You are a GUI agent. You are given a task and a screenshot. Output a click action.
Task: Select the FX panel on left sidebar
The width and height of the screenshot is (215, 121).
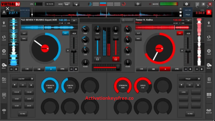[4, 111]
